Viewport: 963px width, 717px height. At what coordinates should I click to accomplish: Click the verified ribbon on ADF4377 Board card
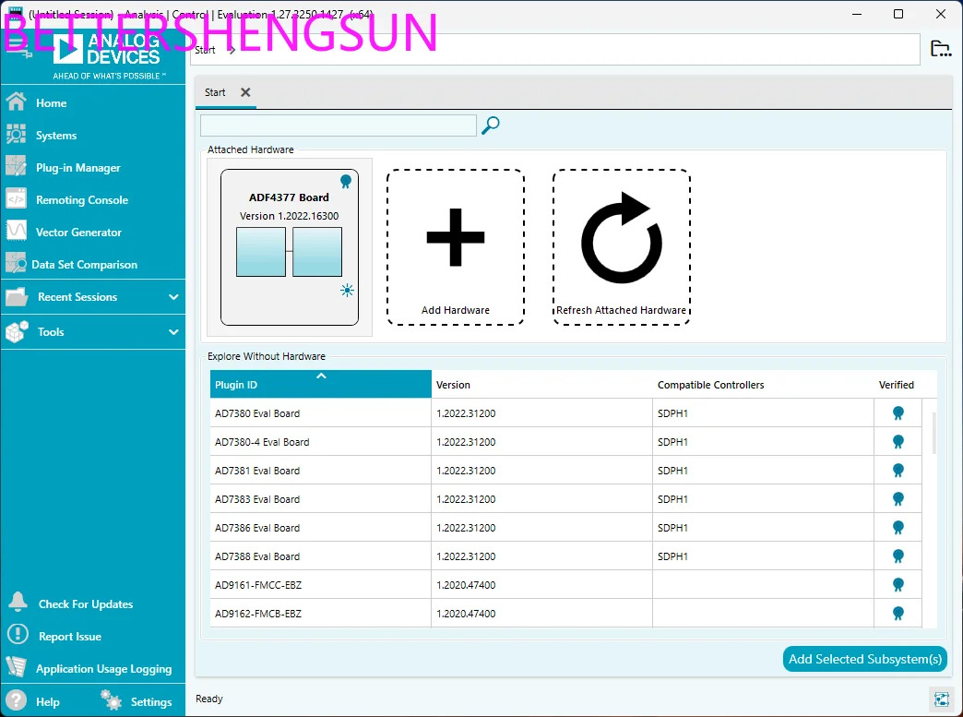(346, 181)
